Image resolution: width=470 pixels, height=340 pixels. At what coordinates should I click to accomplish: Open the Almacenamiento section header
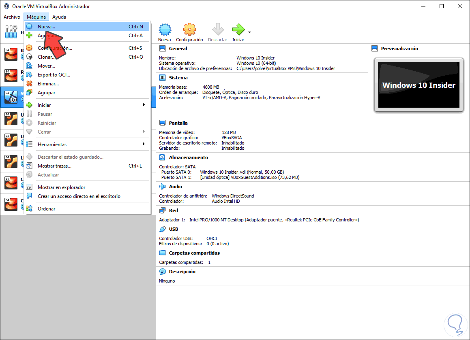point(188,158)
